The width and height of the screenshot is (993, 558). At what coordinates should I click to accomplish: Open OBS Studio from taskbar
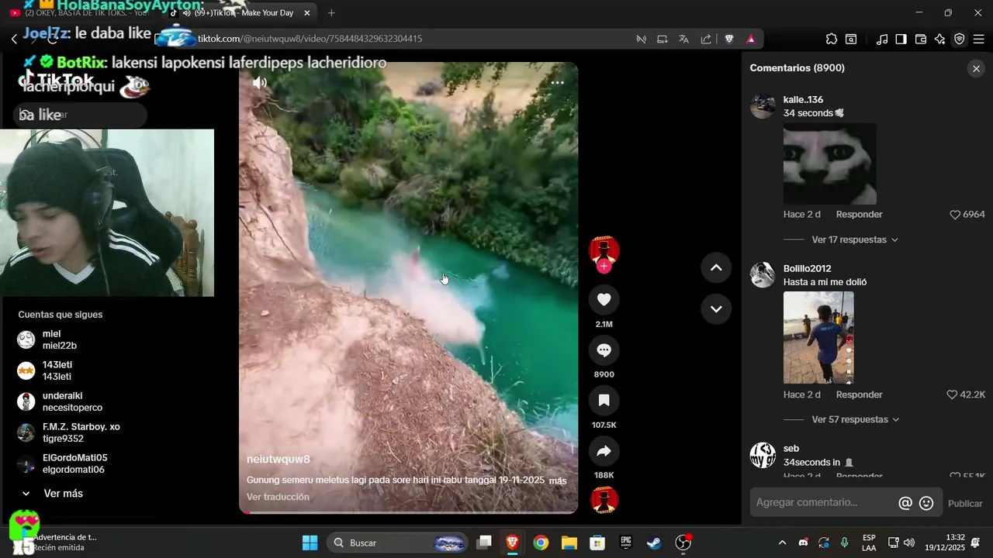[x=683, y=542]
